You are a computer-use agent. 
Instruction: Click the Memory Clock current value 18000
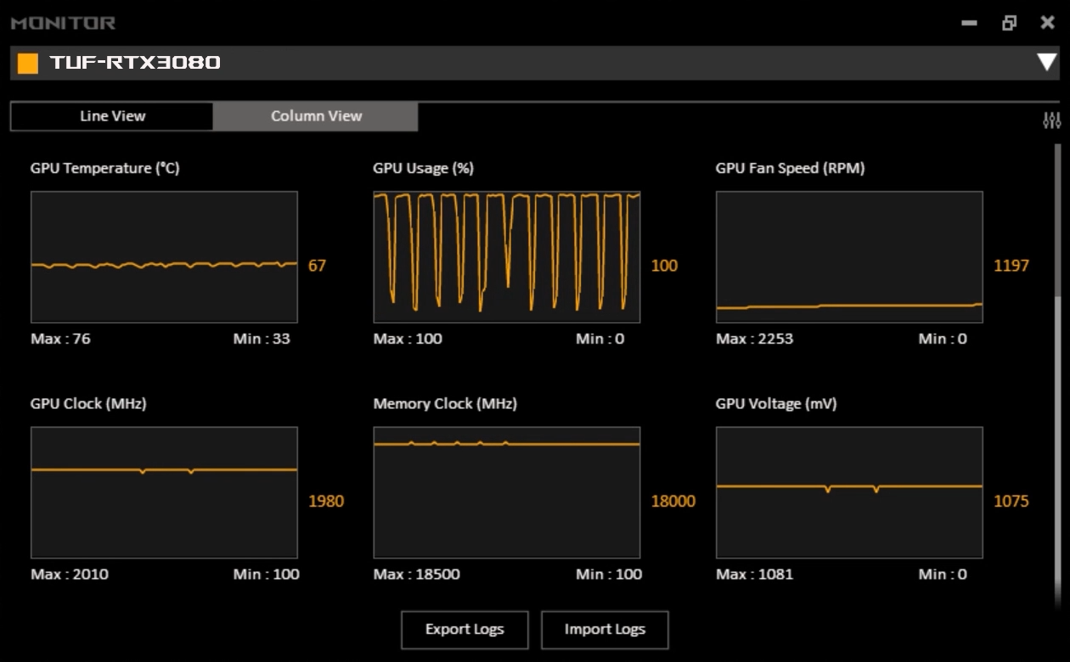(673, 502)
